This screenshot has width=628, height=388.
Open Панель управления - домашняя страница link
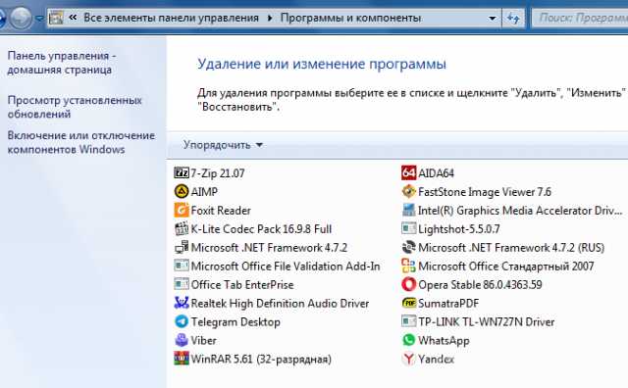(x=62, y=63)
